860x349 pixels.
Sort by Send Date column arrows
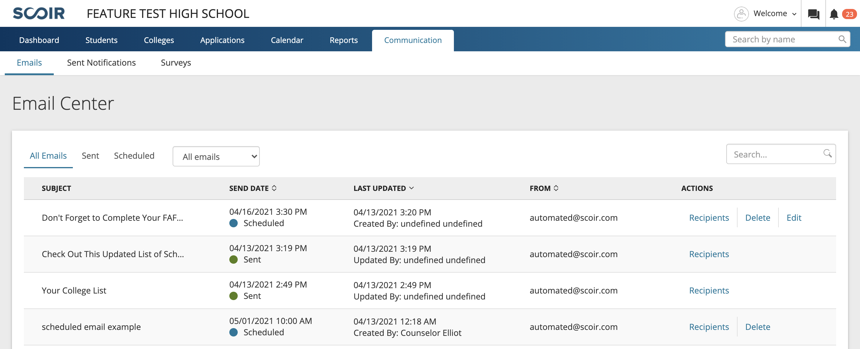coord(274,188)
